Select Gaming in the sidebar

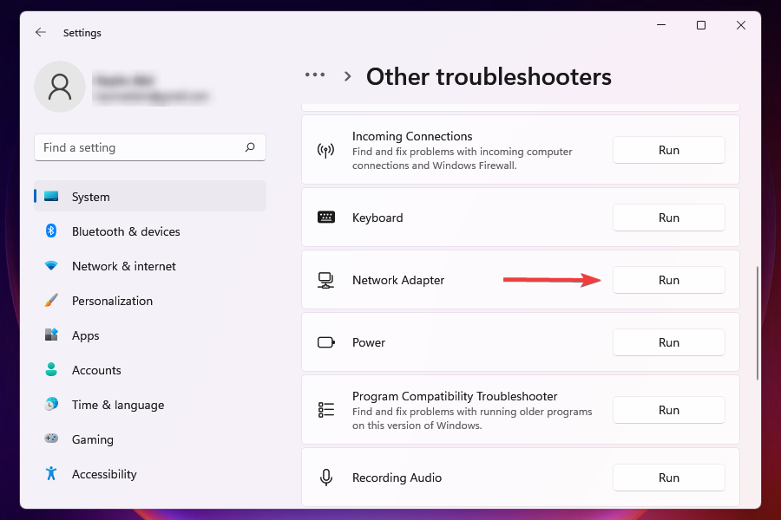coord(150,439)
